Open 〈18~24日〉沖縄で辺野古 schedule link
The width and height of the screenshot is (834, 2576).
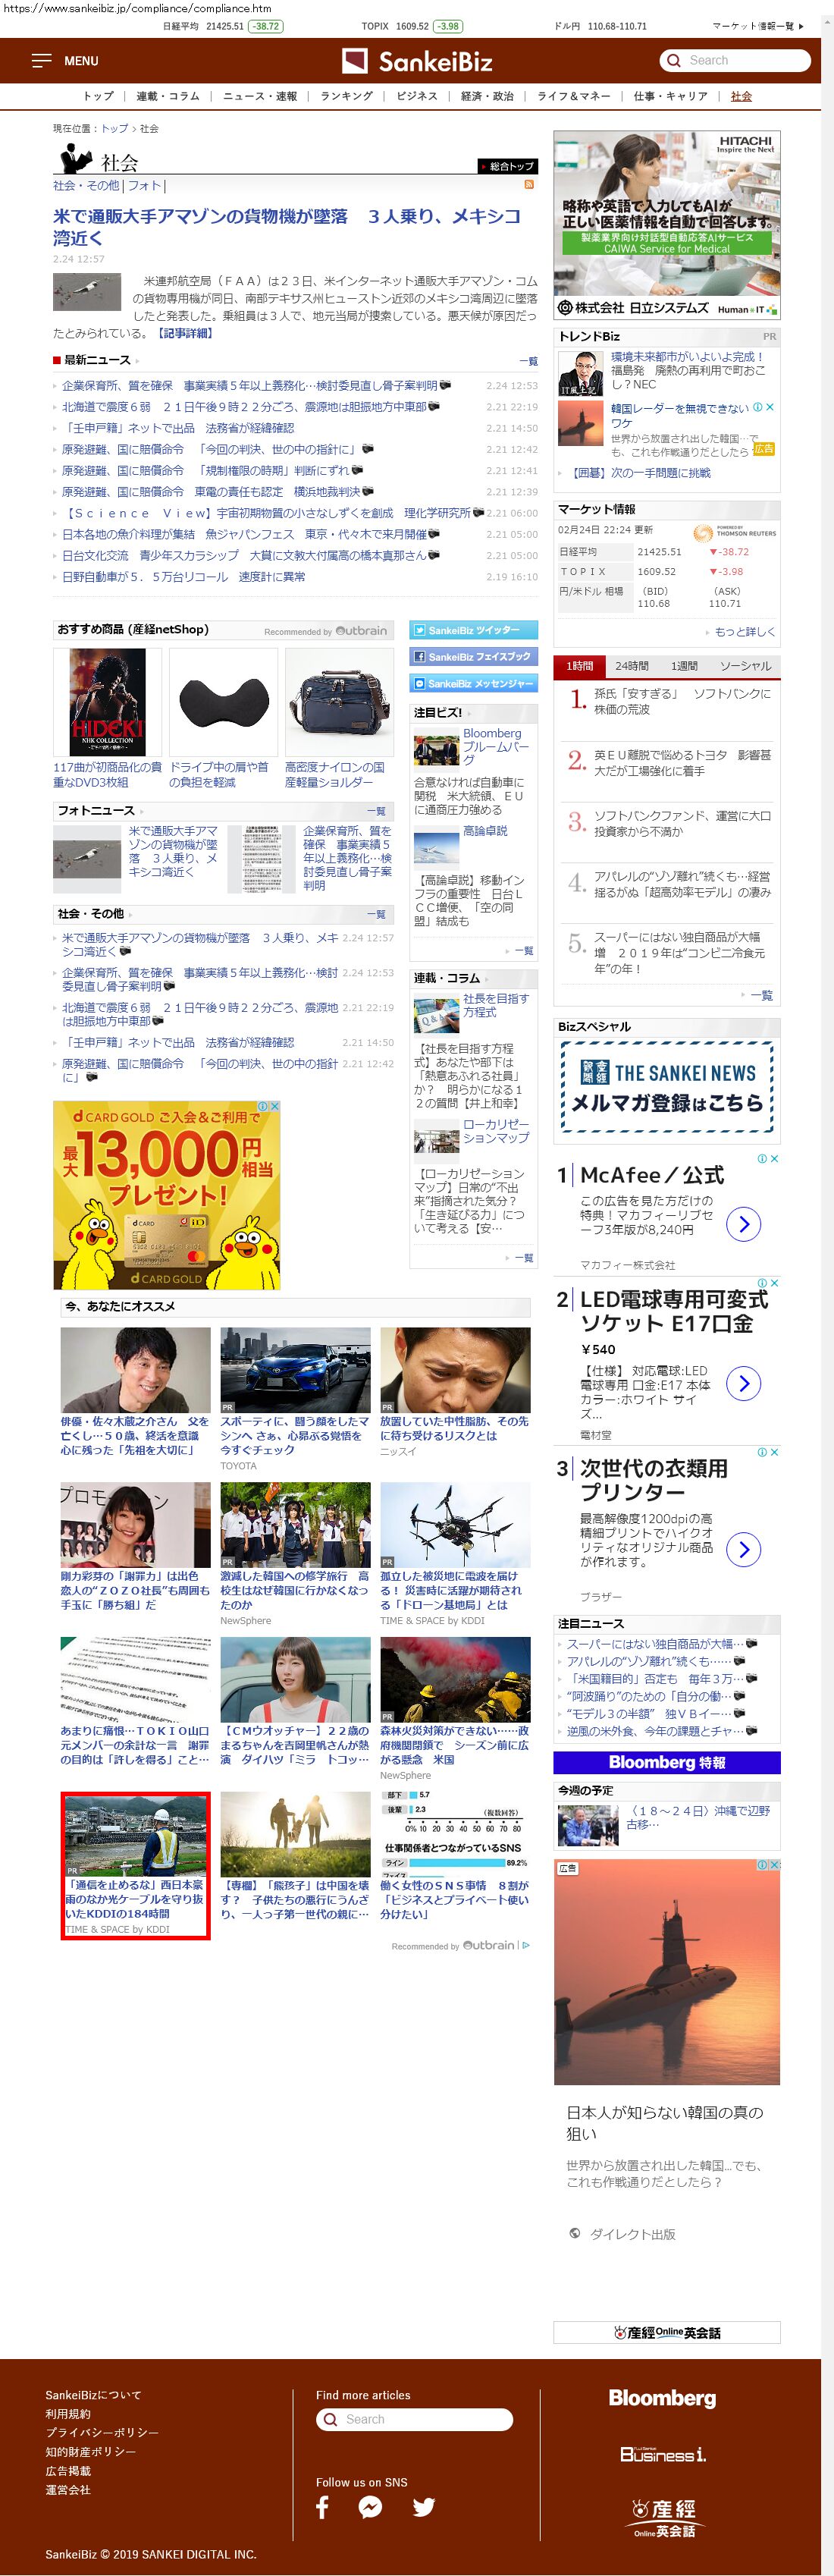click(x=699, y=1817)
